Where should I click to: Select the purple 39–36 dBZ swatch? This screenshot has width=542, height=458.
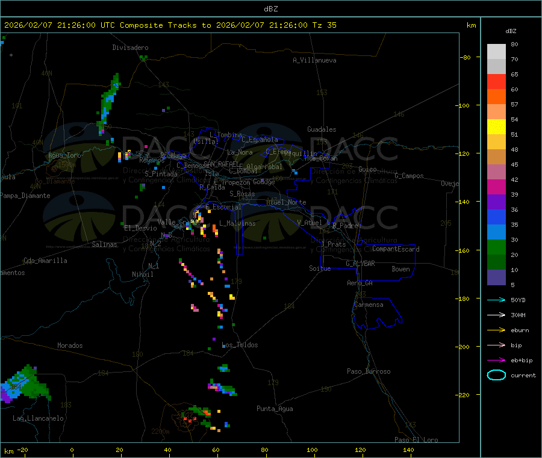496,202
